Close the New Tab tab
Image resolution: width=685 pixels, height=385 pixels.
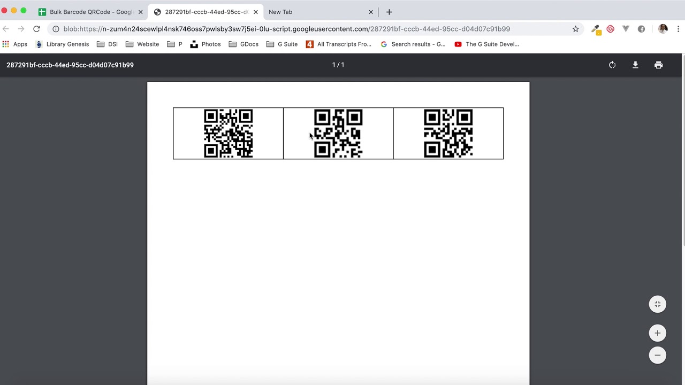[370, 12]
